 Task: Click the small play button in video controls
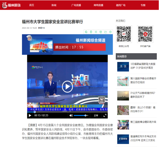pos(30,116)
